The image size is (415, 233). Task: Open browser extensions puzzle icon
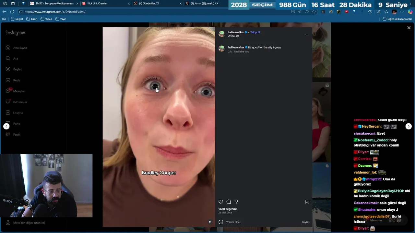click(370, 12)
